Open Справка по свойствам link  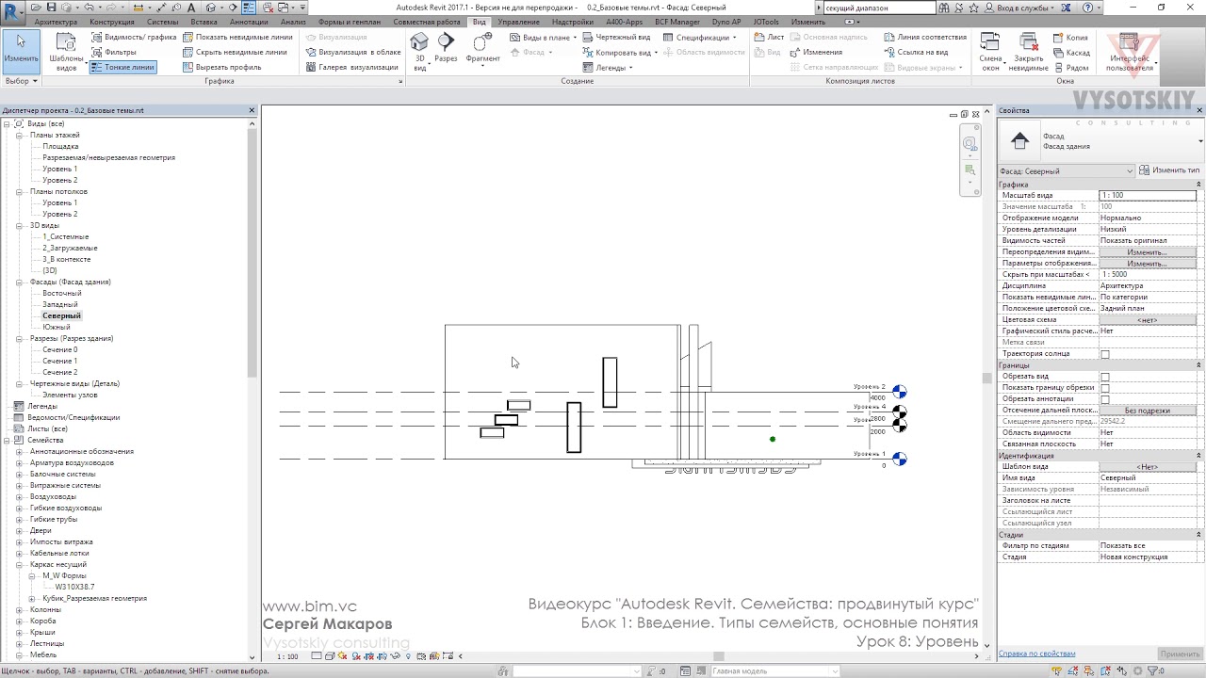point(1036,654)
